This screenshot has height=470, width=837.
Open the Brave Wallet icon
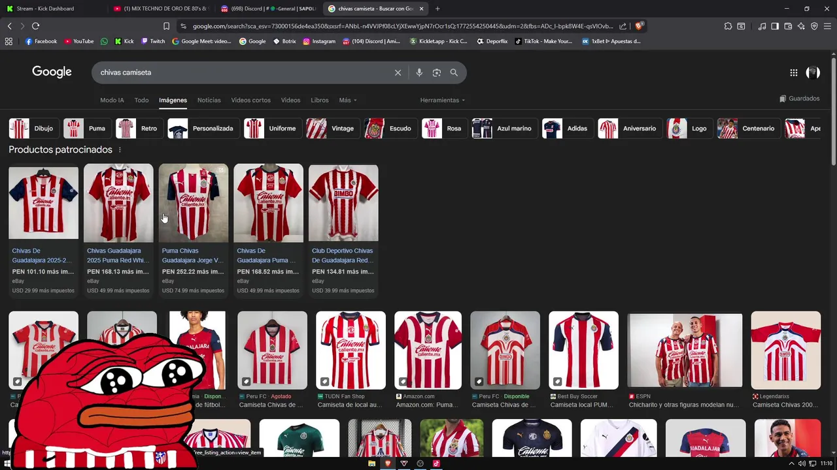pos(788,26)
